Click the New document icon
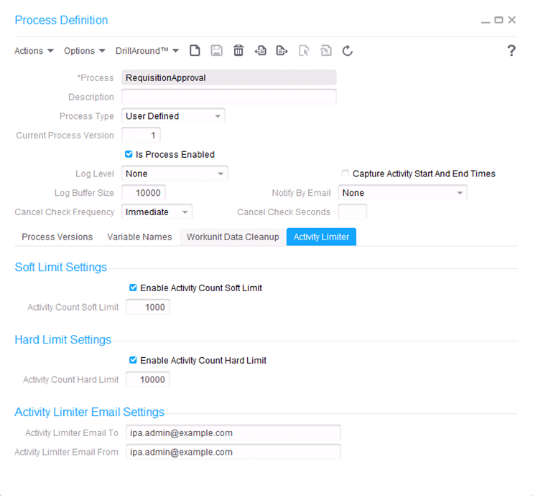This screenshot has width=533, height=497. 195,51
